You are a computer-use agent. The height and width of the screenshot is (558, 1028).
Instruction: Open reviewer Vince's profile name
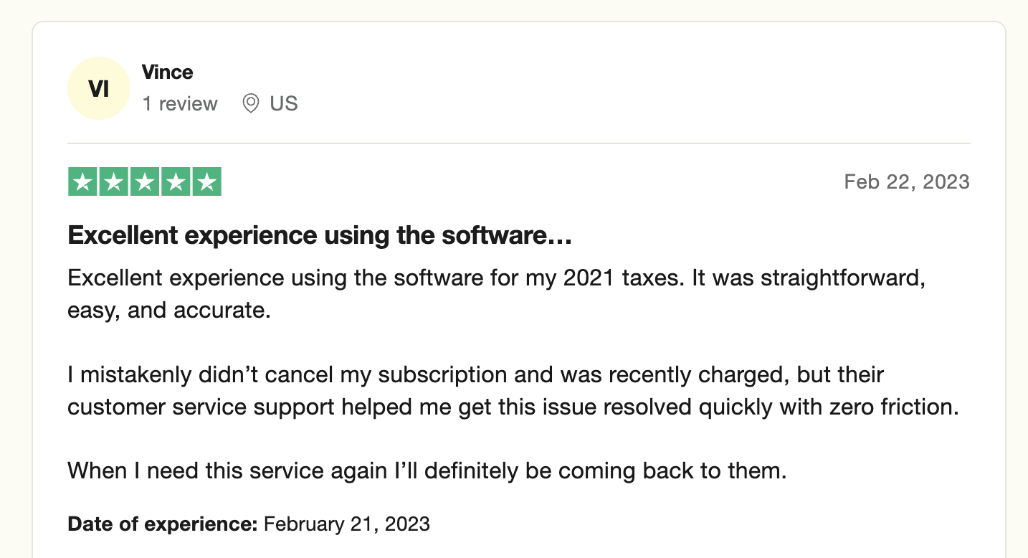pyautogui.click(x=167, y=72)
